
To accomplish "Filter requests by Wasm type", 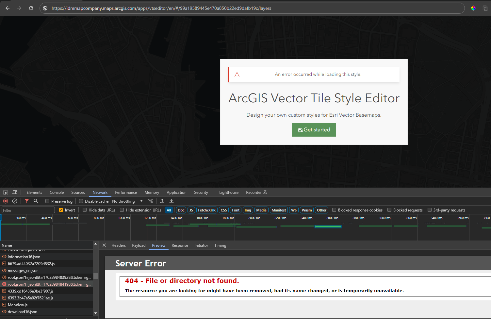I will point(307,210).
